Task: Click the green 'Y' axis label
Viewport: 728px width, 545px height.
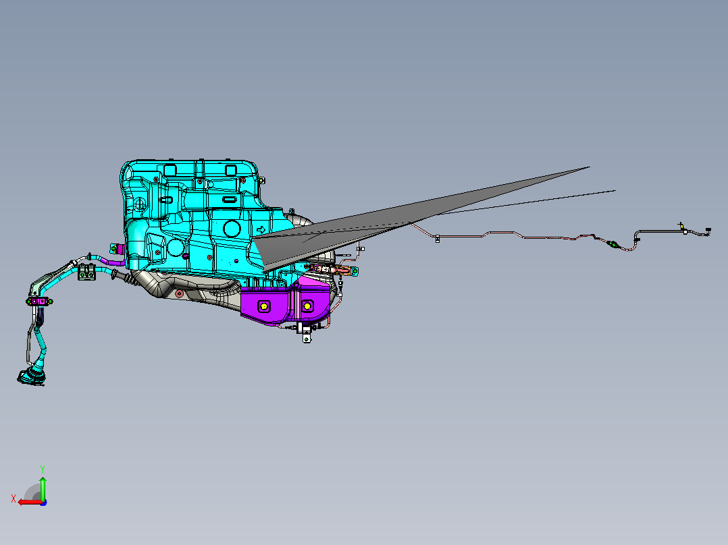Action: 43,469
